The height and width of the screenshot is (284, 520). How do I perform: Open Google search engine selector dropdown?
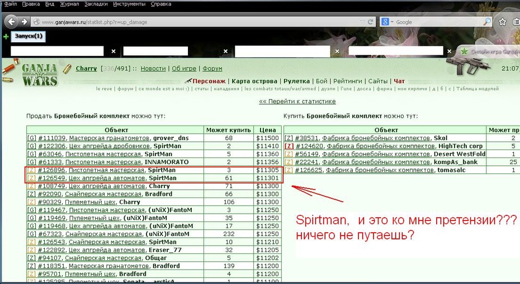pyautogui.click(x=387, y=22)
